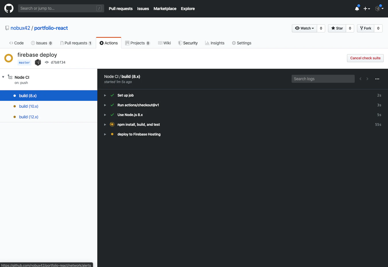Expand the deploy to Firebase Hosting step
The width and height of the screenshot is (388, 267).
click(105, 134)
